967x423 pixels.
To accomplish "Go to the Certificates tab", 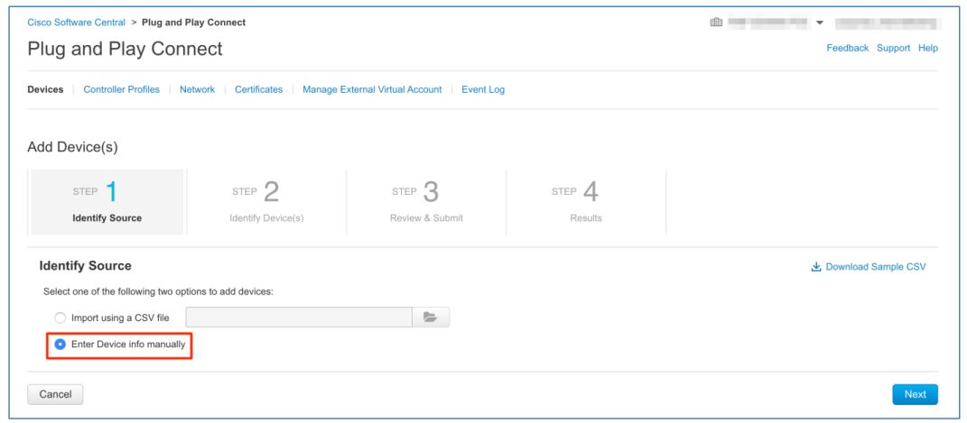I will coord(258,89).
